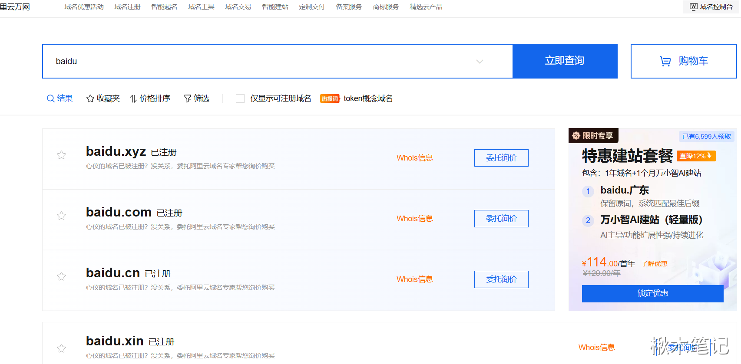The height and width of the screenshot is (364, 741).
Task: Click the baidu.cn domain name
Action: coord(113,273)
